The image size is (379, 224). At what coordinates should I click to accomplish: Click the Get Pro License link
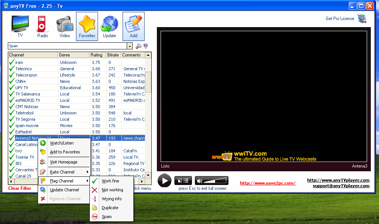(340, 19)
